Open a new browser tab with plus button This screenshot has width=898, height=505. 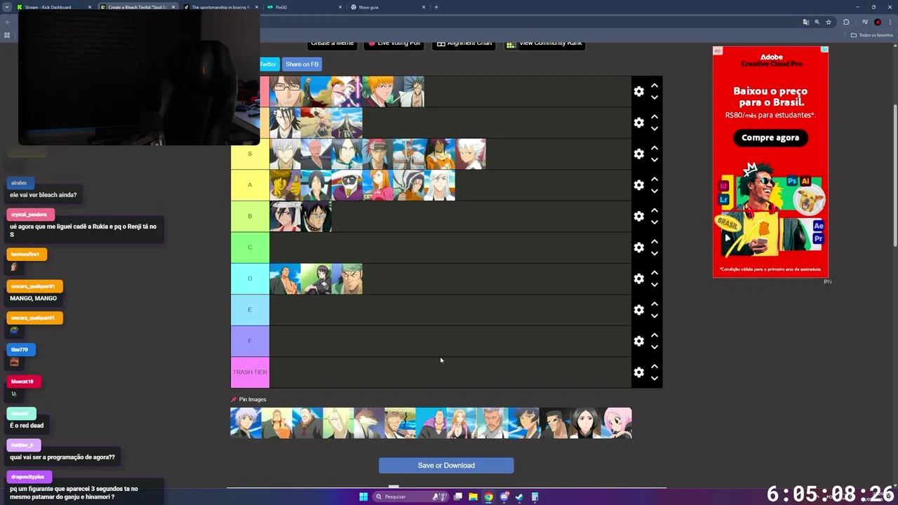pos(436,7)
